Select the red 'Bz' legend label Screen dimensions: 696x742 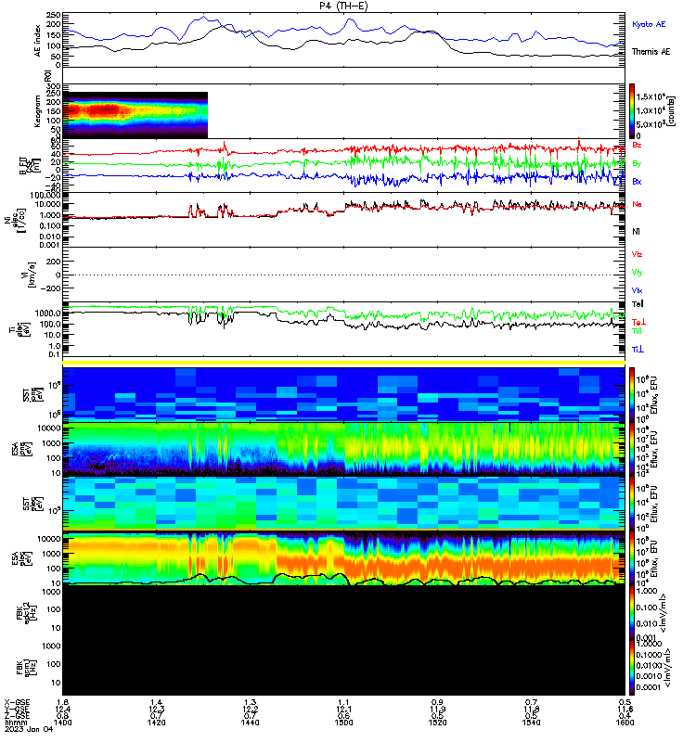637,145
